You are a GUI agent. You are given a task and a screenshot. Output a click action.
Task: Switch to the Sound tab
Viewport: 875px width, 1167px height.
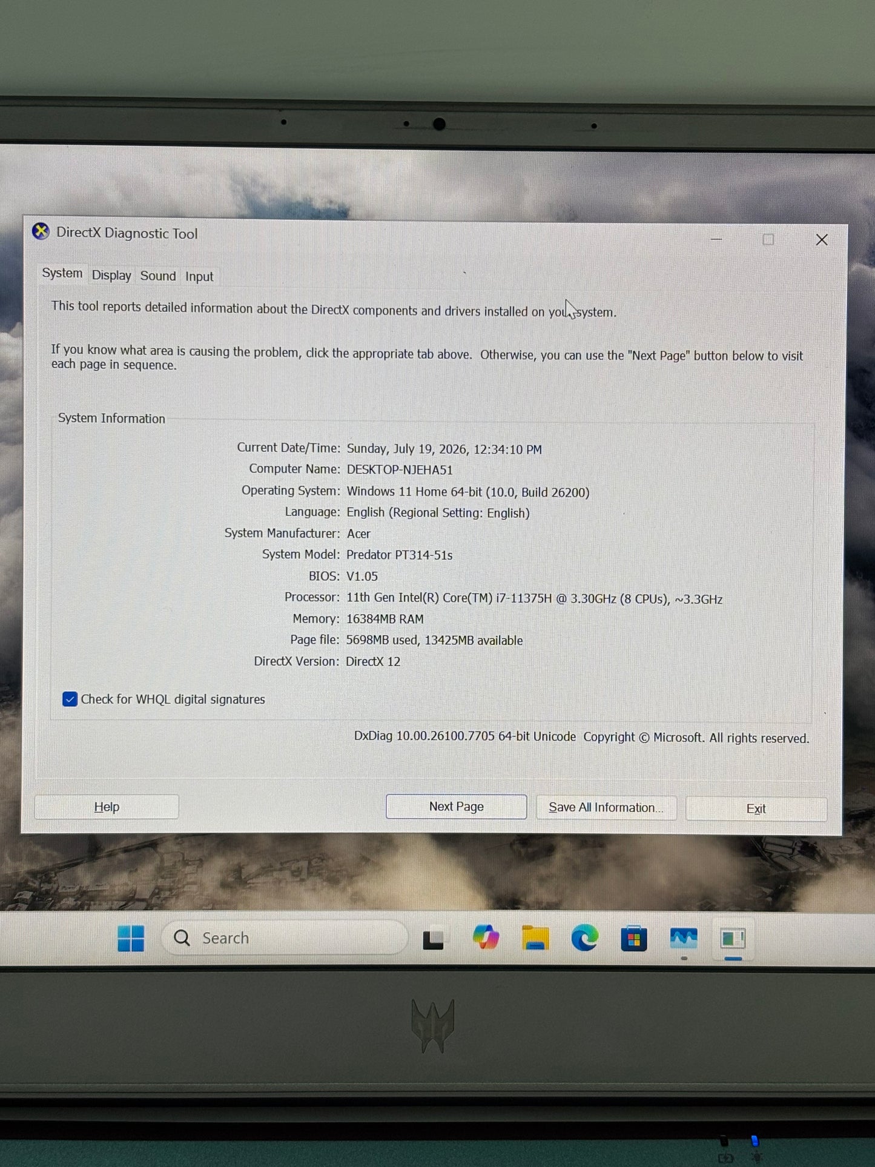(158, 276)
